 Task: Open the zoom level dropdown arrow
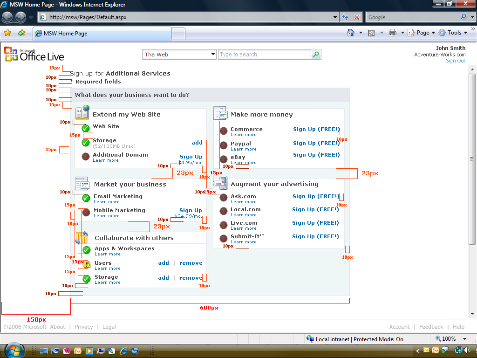pyautogui.click(x=464, y=339)
